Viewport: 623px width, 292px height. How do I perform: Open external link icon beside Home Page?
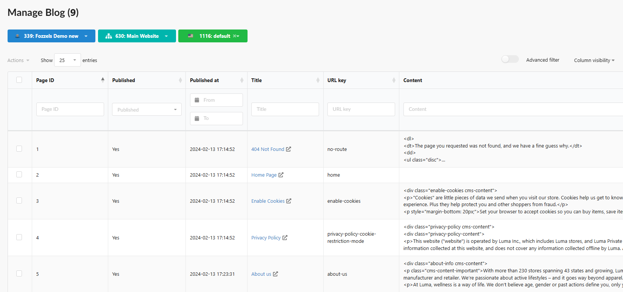(x=281, y=175)
